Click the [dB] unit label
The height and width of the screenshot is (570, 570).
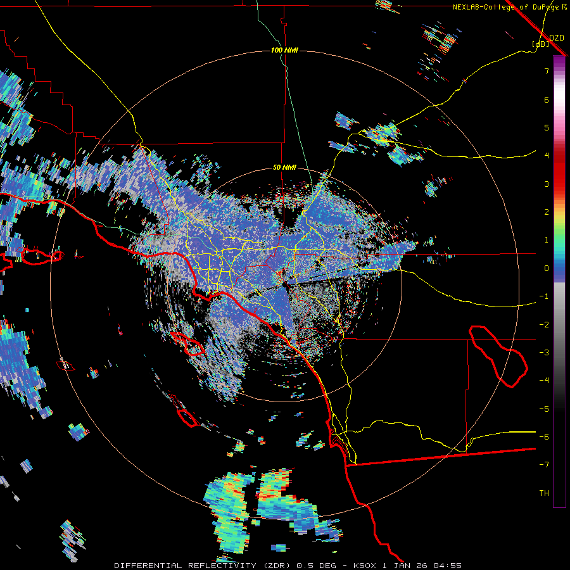[541, 44]
